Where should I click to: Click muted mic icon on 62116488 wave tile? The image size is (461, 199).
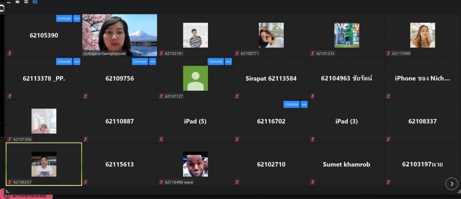(x=161, y=182)
